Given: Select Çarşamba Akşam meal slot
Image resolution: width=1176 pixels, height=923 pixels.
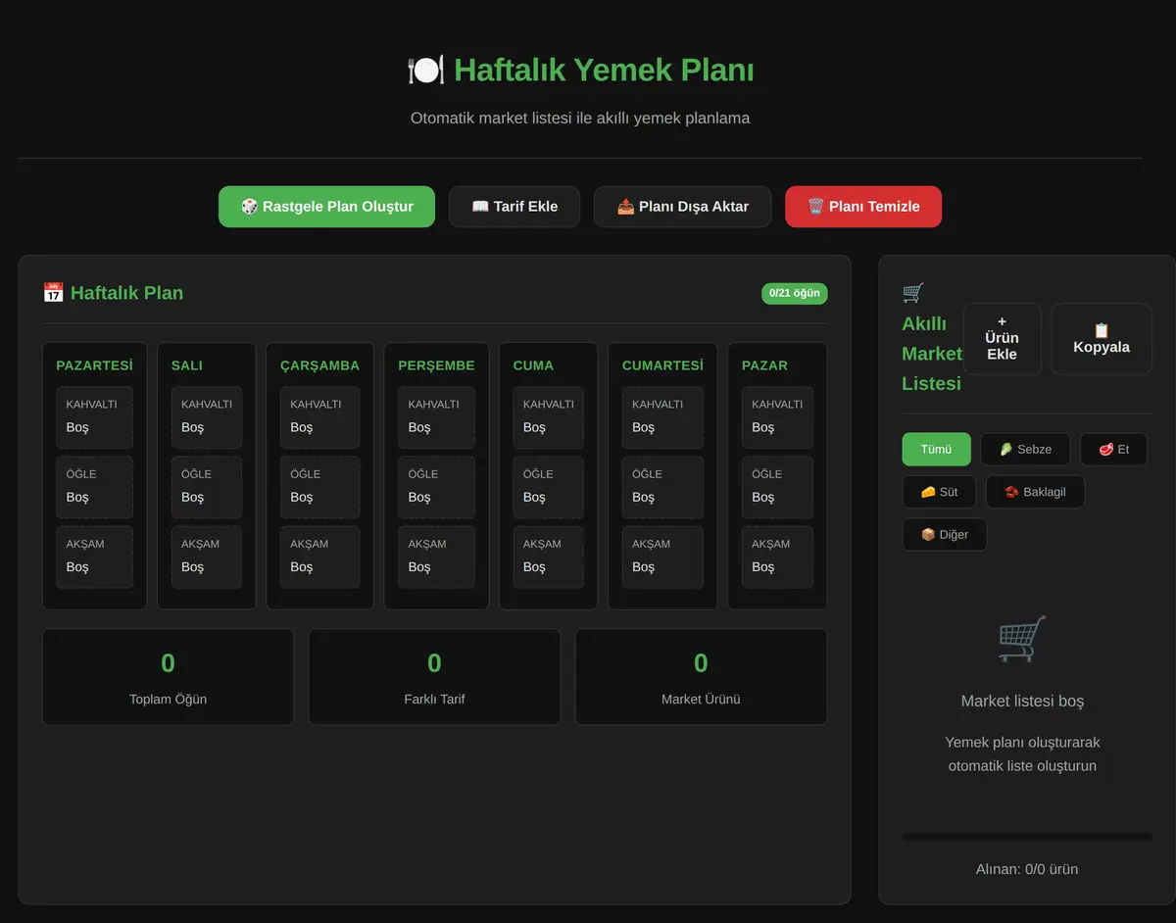Looking at the screenshot, I should [319, 558].
